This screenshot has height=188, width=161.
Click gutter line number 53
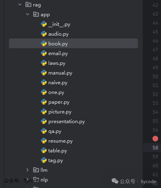pos(155,103)
